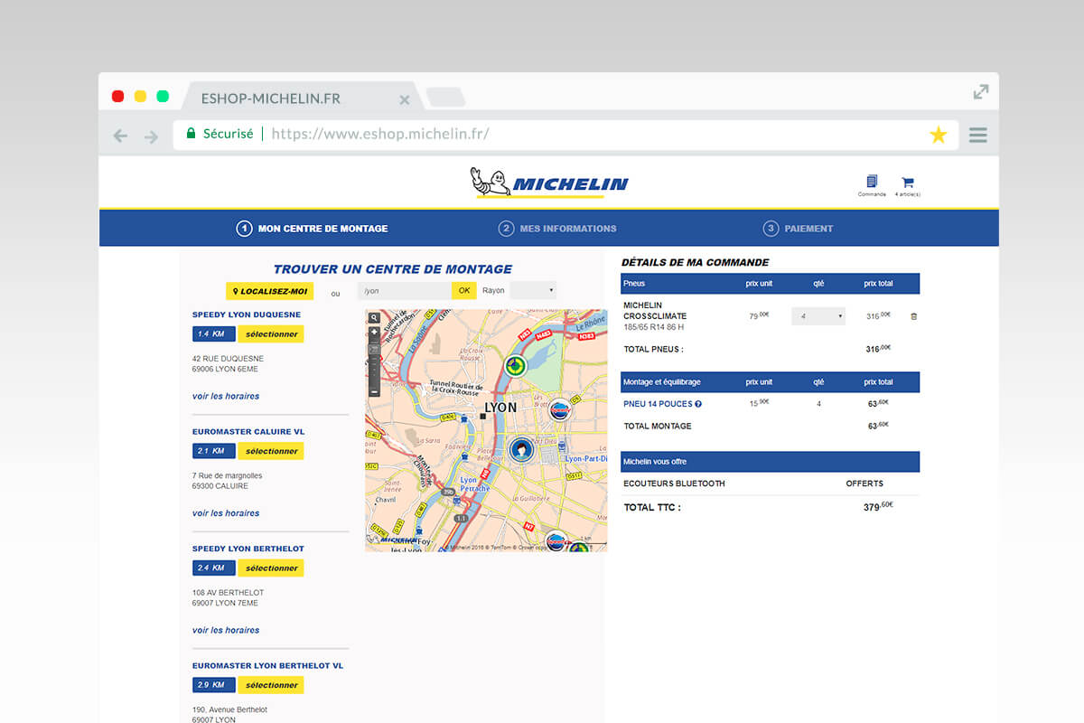The image size is (1084, 723).
Task: Click the 2.1 KM distance badge
Action: pos(214,451)
